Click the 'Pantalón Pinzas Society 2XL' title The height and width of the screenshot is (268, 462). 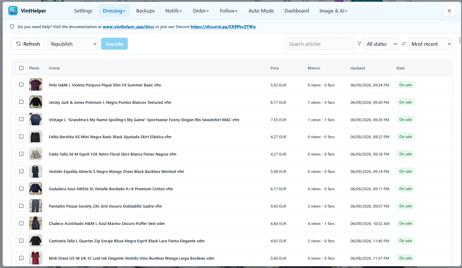(105, 206)
